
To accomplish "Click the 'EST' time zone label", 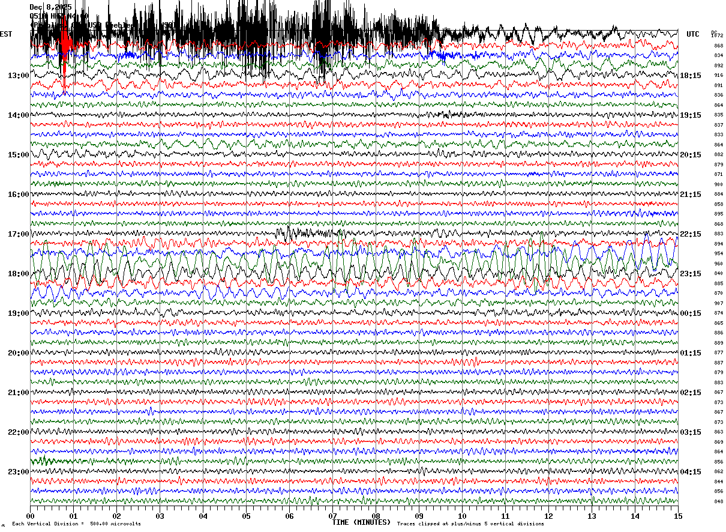I will (x=6, y=34).
